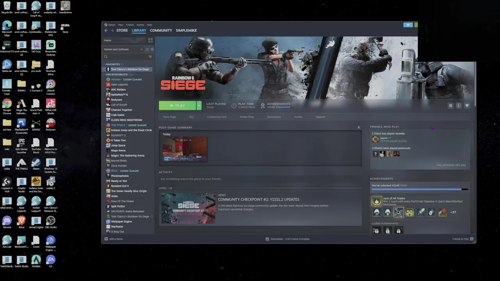Toggle the favorite heart icon
Image resolution: width=500 pixels, height=281 pixels.
467,105
